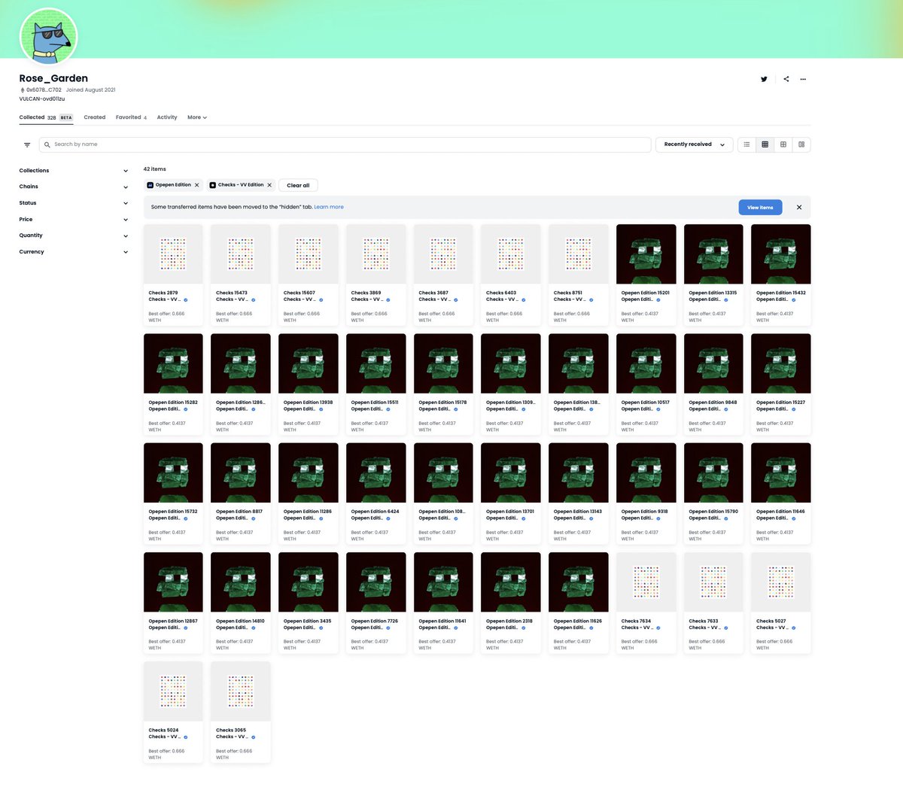Open the Checks 15473 item title
903x787 pixels.
[x=232, y=293]
